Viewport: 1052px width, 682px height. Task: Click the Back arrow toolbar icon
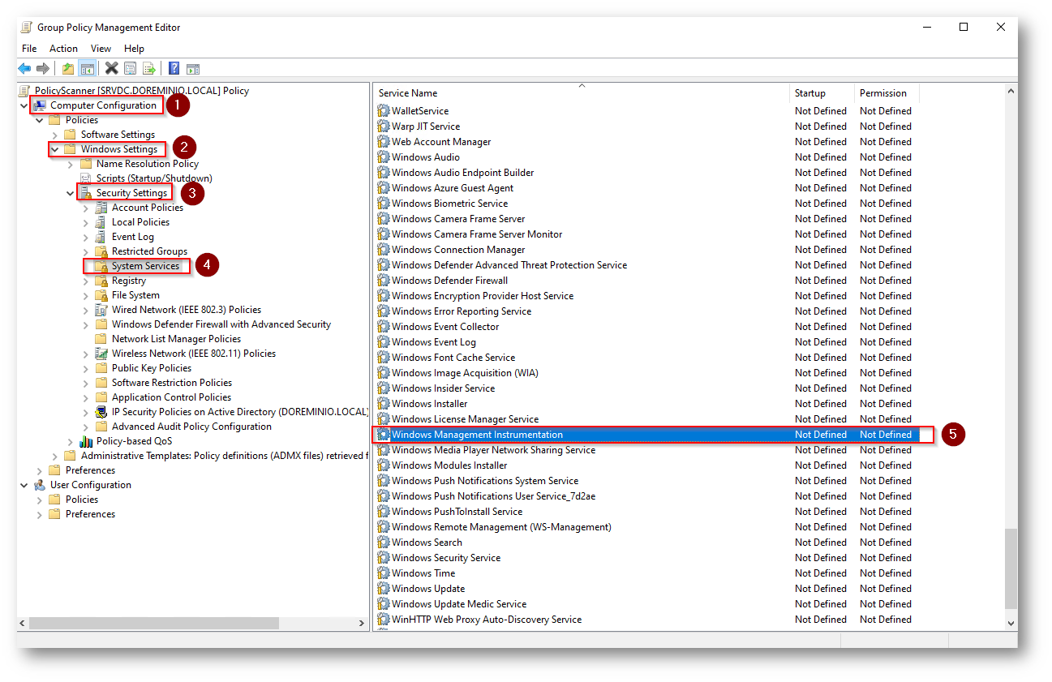pos(25,69)
